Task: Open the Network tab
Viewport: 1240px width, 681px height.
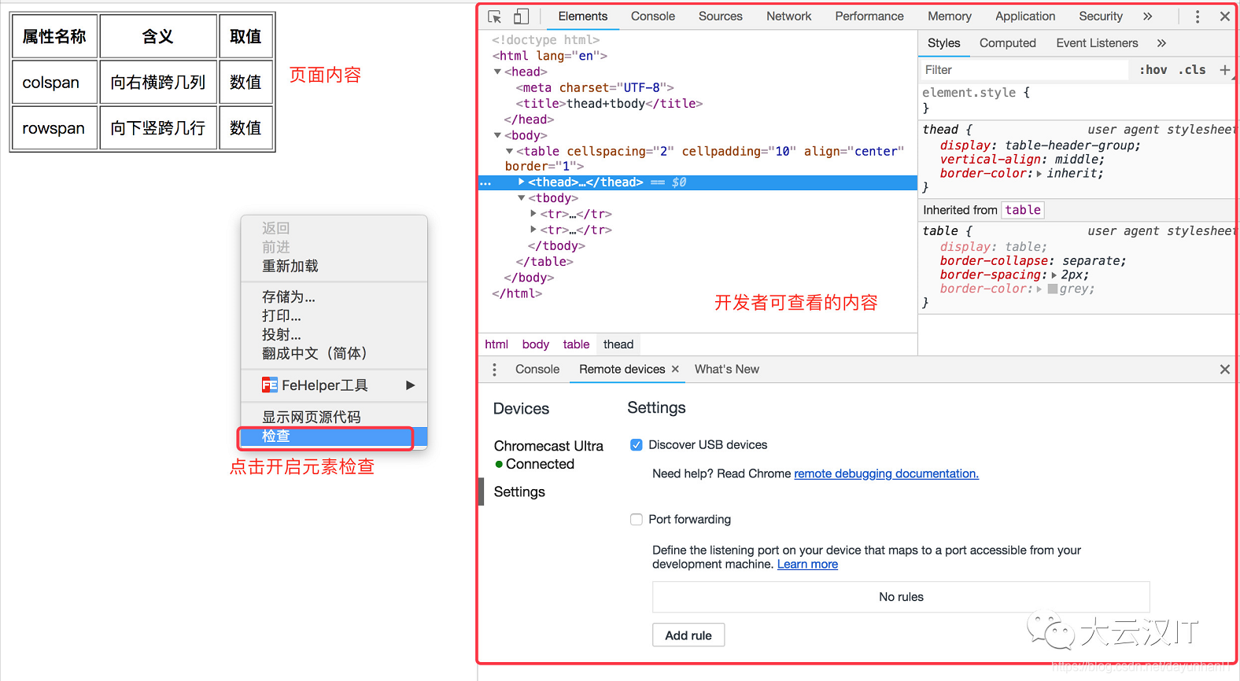Action: pyautogui.click(x=788, y=17)
